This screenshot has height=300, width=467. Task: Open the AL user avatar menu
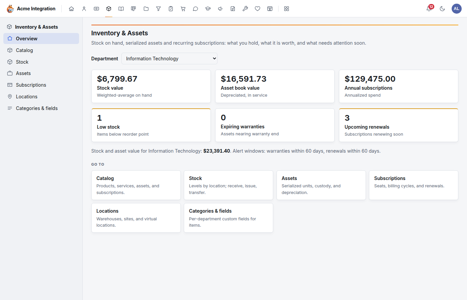coord(456,9)
